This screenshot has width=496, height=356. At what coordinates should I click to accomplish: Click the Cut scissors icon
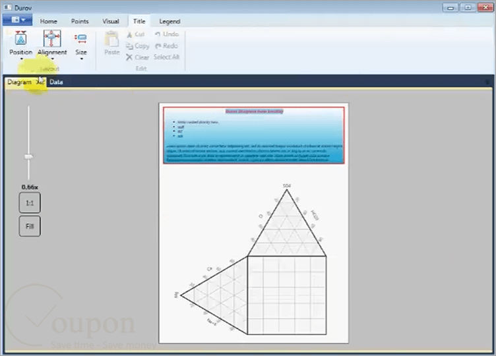coord(129,34)
